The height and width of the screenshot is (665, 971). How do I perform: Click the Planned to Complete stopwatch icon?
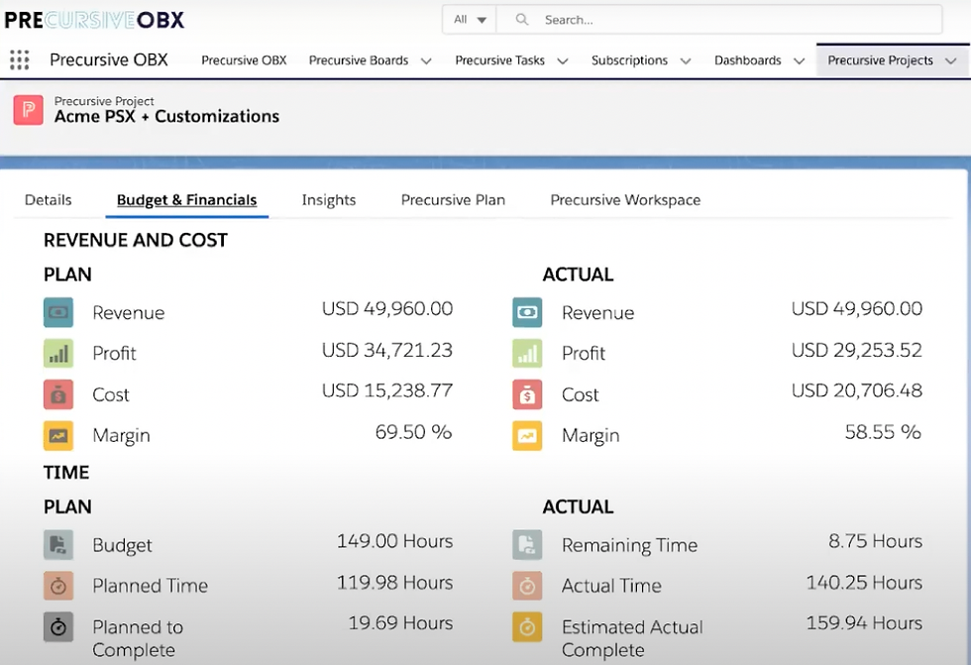[x=58, y=626]
